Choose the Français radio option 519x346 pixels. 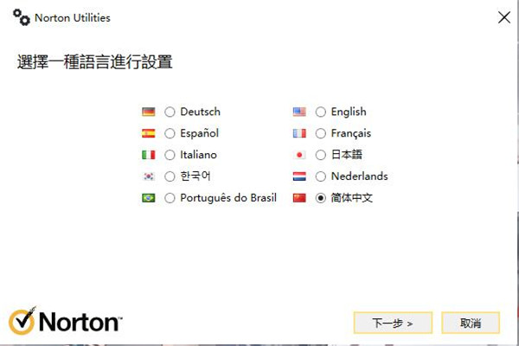[320, 133]
